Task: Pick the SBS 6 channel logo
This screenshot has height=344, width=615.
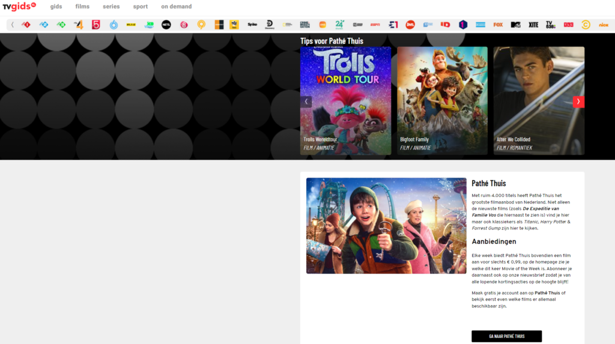Action: click(114, 25)
